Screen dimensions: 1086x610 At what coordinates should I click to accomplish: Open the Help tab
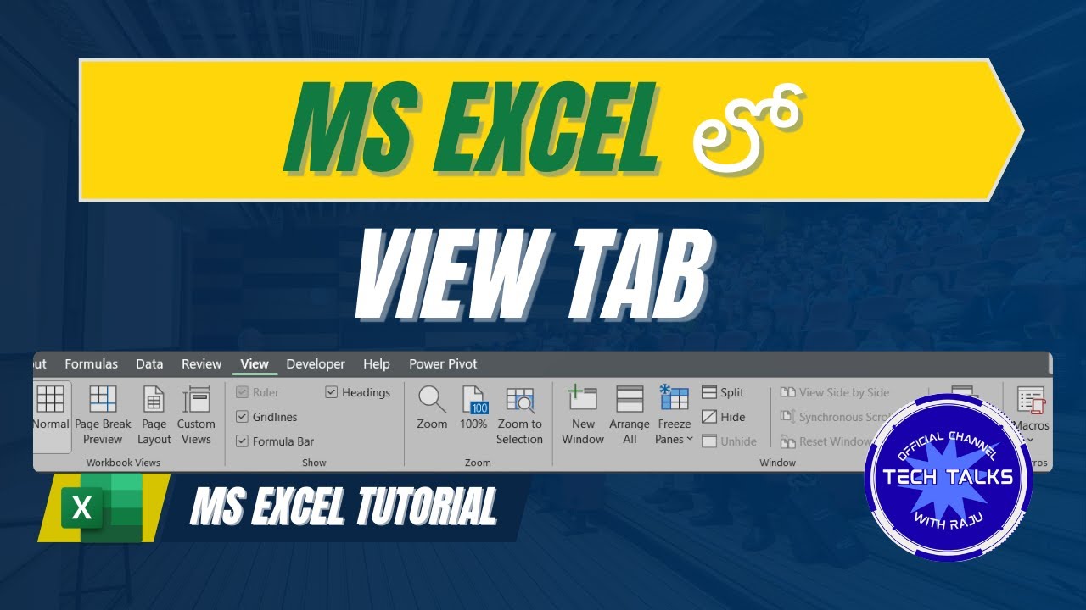(377, 363)
